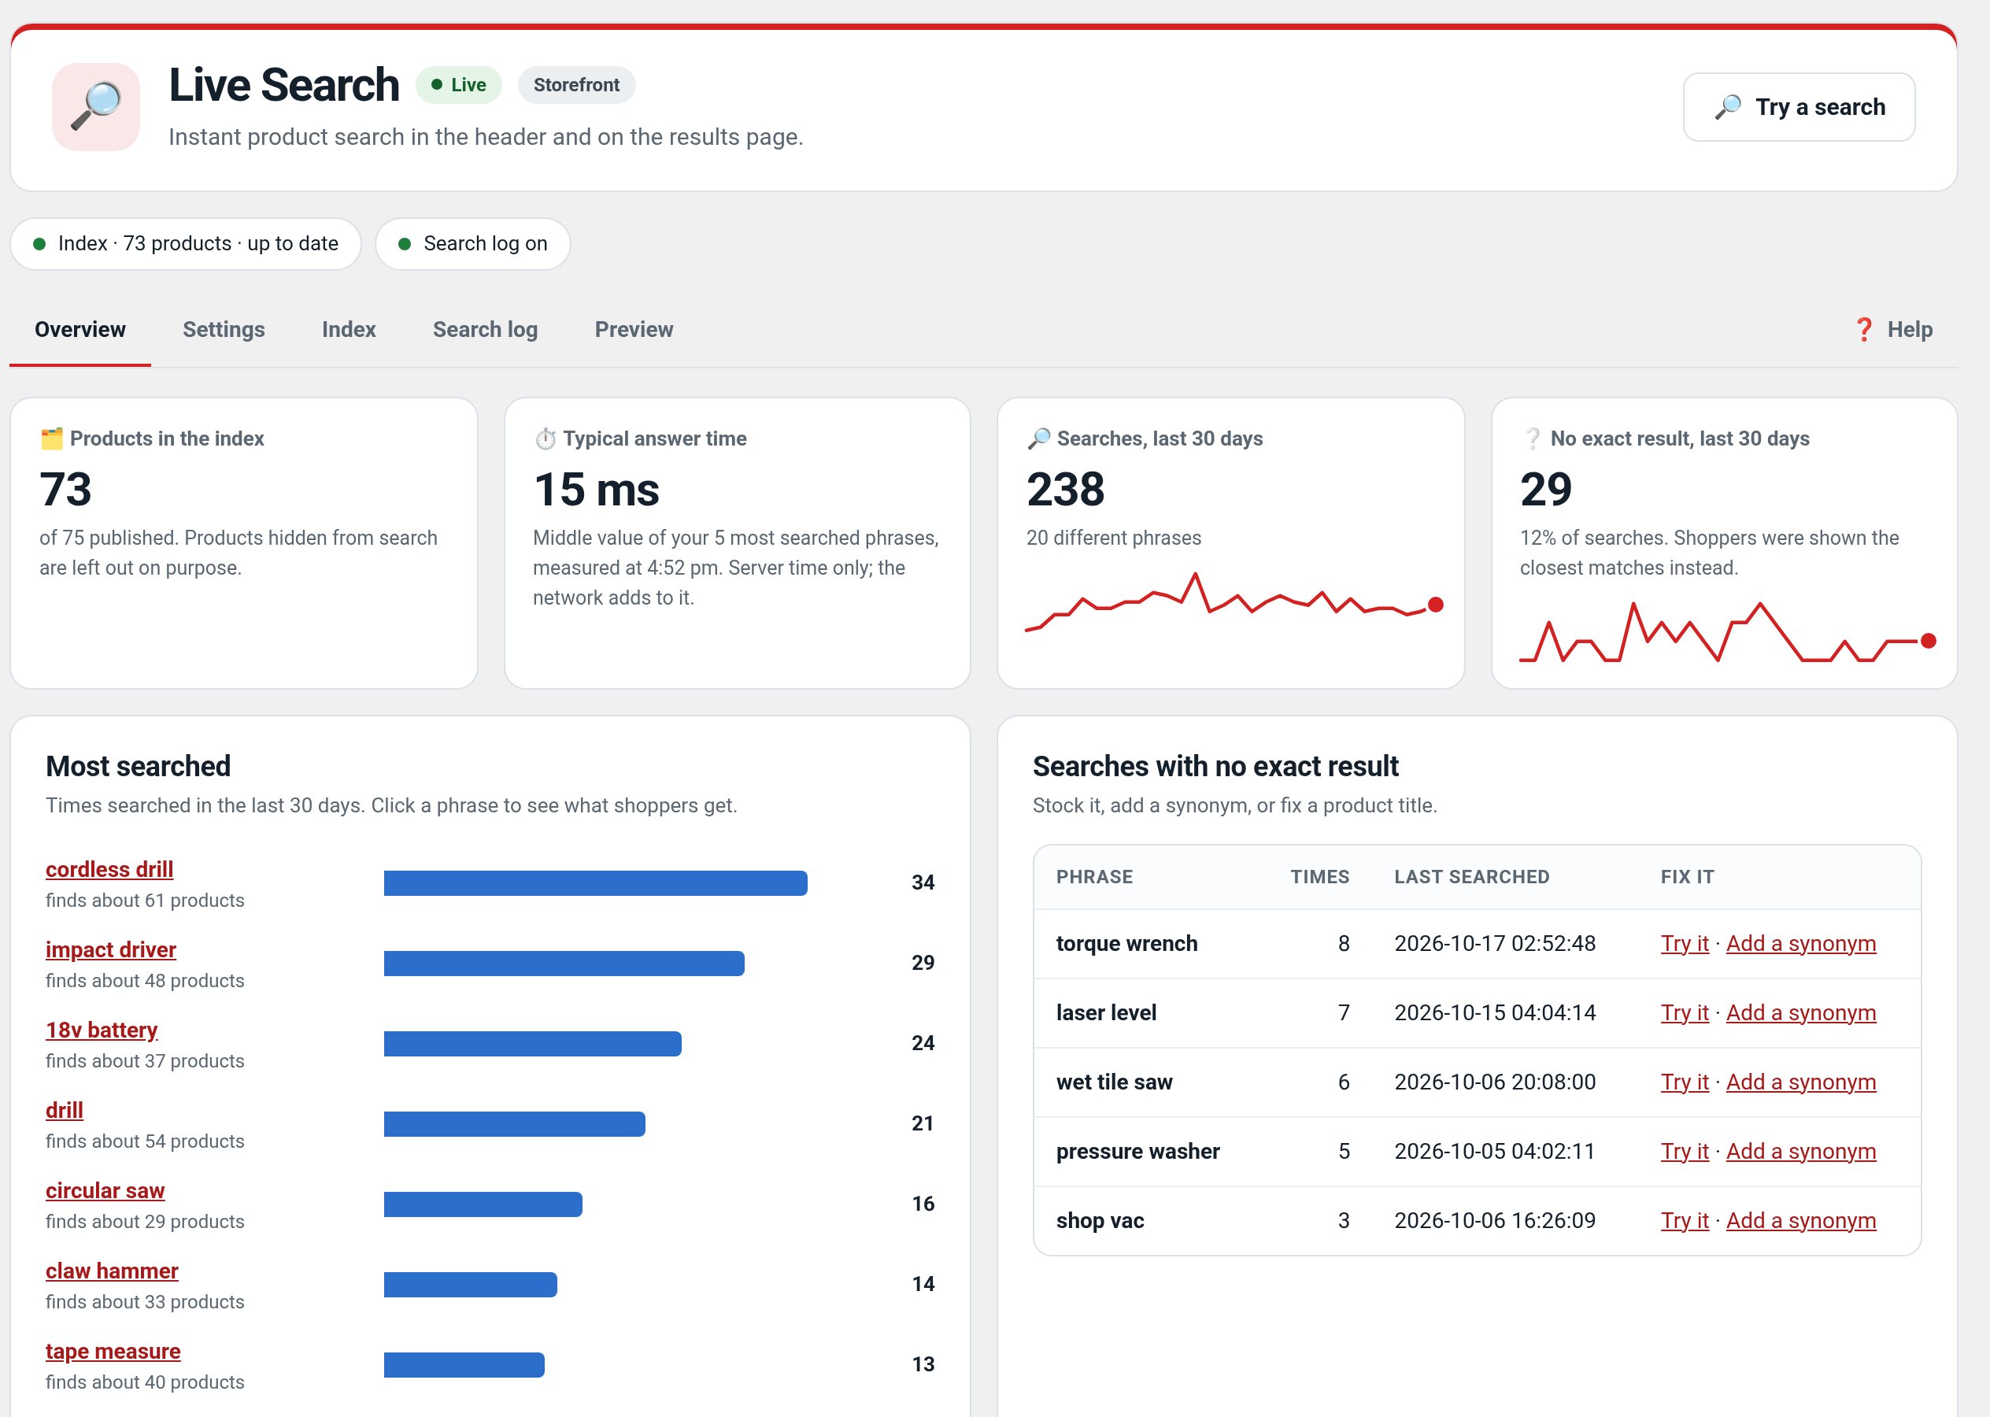Click the impact driver blue bar
The width and height of the screenshot is (1990, 1417).
(x=564, y=964)
